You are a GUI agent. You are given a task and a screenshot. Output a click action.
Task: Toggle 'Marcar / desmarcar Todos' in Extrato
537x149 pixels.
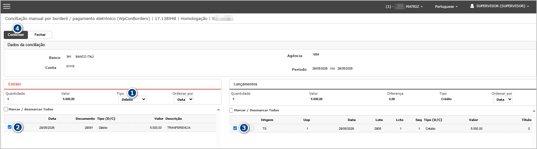click(6, 109)
